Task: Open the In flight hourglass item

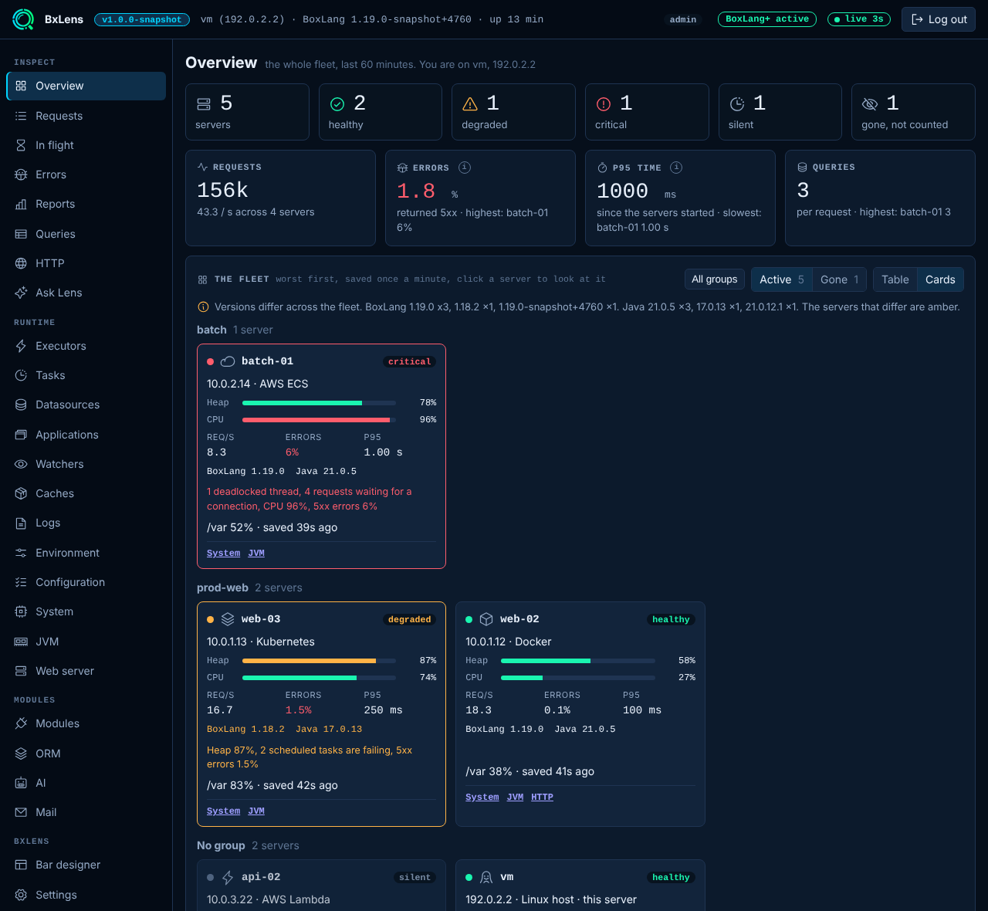Action: (x=21, y=145)
